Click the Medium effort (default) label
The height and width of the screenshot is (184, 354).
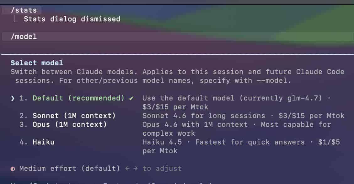pos(70,169)
